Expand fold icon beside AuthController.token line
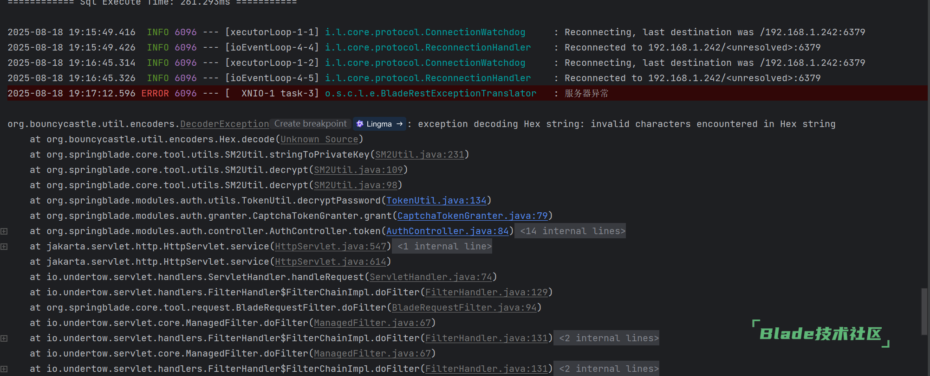This screenshot has height=376, width=930. pyautogui.click(x=4, y=231)
